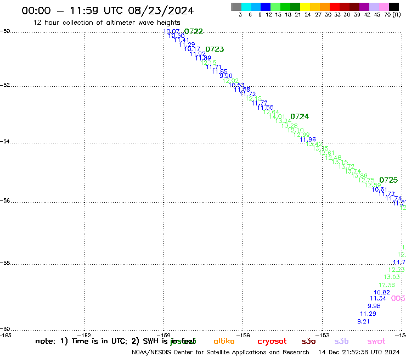The image size is (406, 357).
Task: Click the wave height value 10.82
Action: (382, 292)
